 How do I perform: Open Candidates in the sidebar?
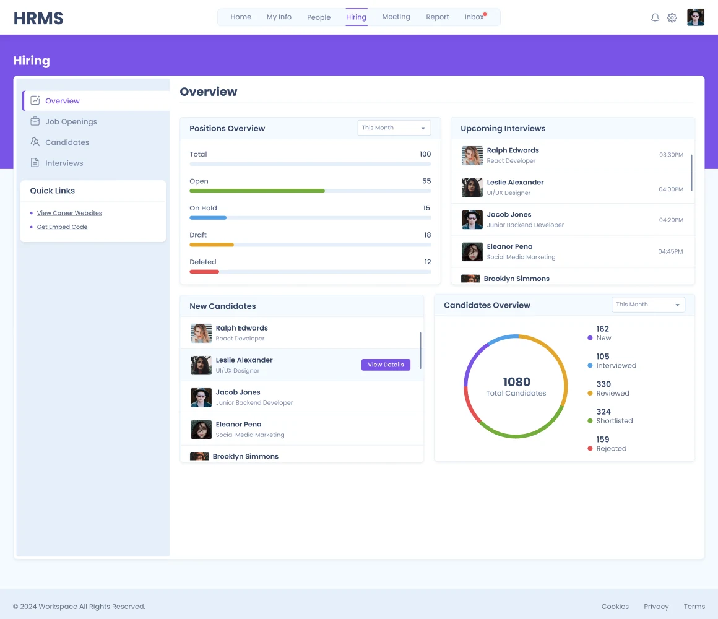(x=67, y=142)
